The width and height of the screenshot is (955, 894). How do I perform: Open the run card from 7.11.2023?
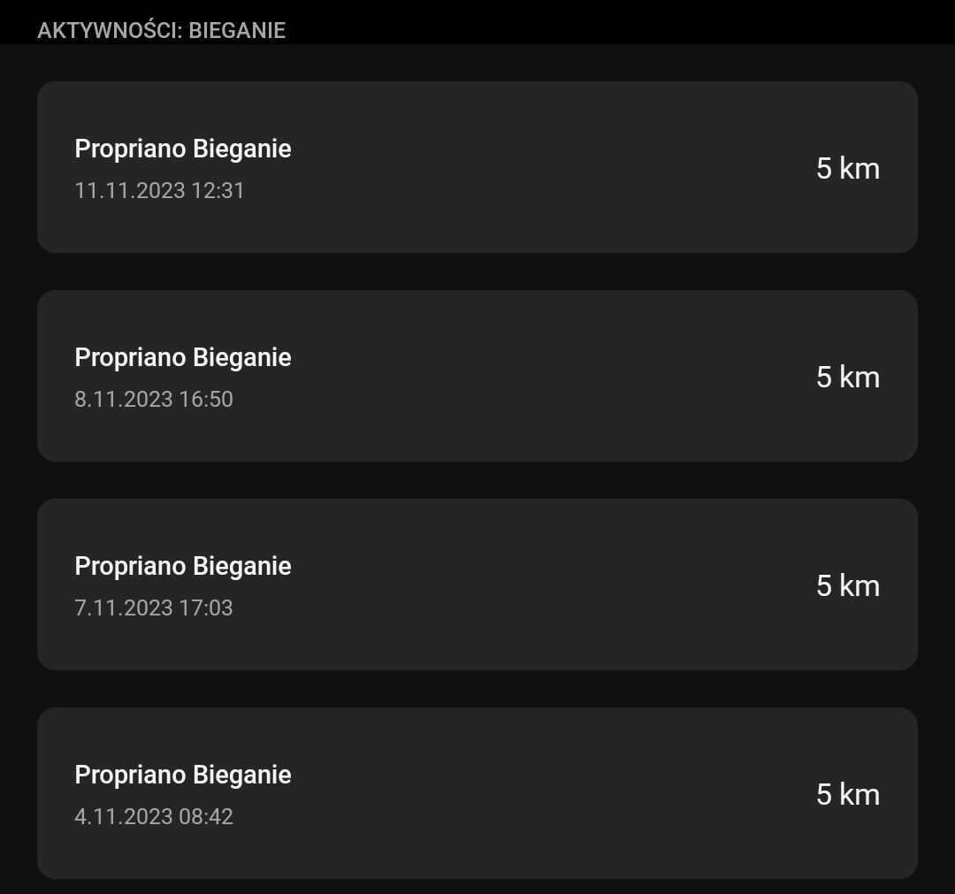477,585
